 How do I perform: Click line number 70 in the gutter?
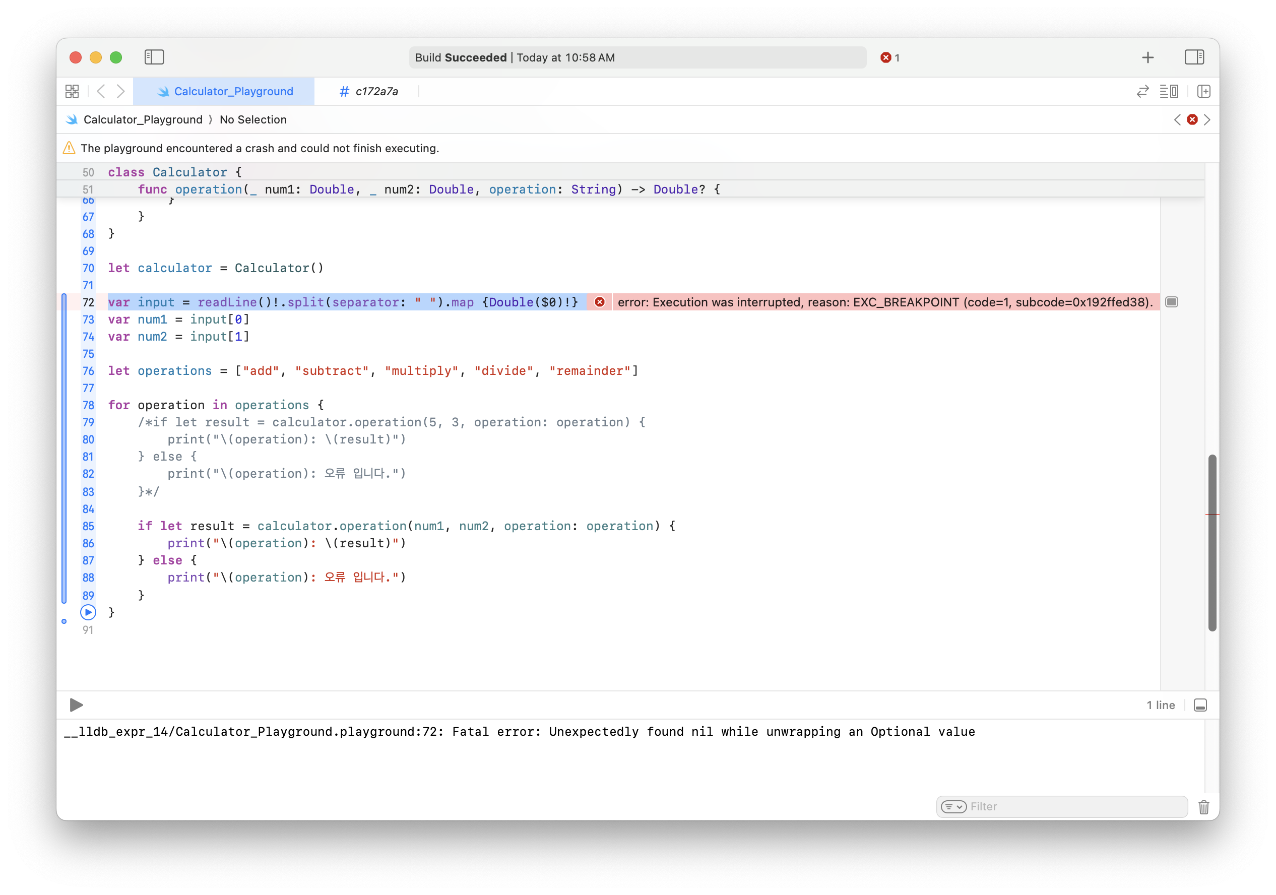tap(88, 268)
